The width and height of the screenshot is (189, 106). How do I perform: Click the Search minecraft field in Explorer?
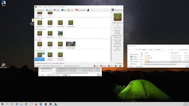coord(182,49)
